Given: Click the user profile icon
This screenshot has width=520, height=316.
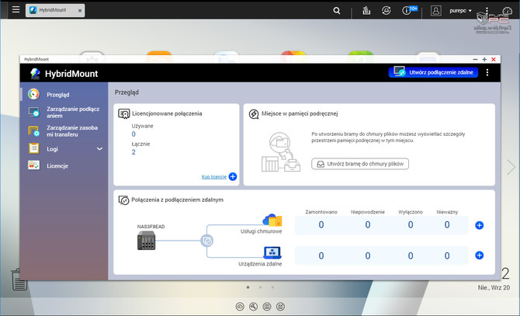Looking at the screenshot, I should 435,11.
